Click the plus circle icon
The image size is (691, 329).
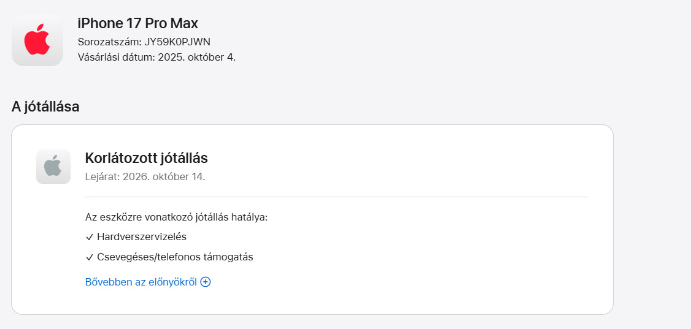click(206, 282)
